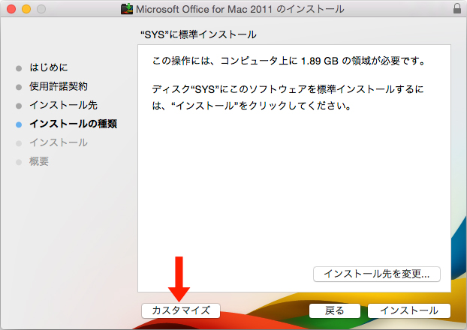Image resolution: width=467 pixels, height=330 pixels.
Task: Select the 概要 step in the sidebar
Action: coord(39,161)
